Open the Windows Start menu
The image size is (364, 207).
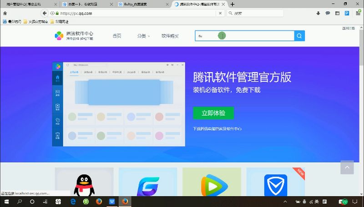(x=6, y=202)
